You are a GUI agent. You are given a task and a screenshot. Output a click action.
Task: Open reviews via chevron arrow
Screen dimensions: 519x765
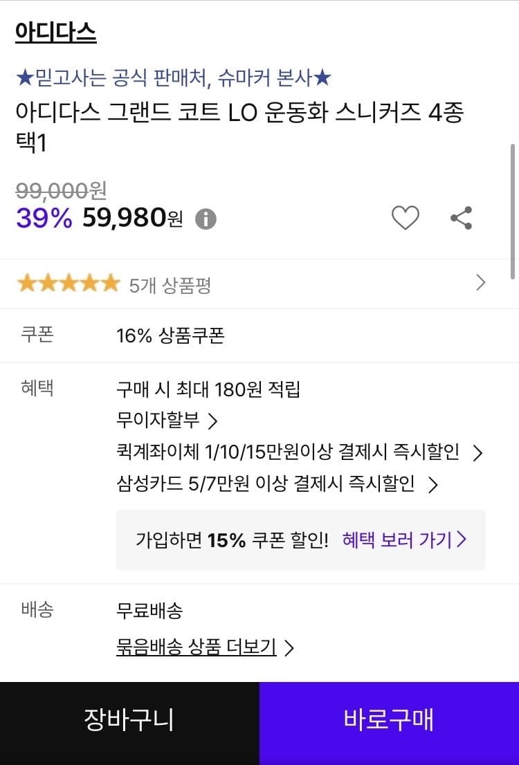pos(480,282)
